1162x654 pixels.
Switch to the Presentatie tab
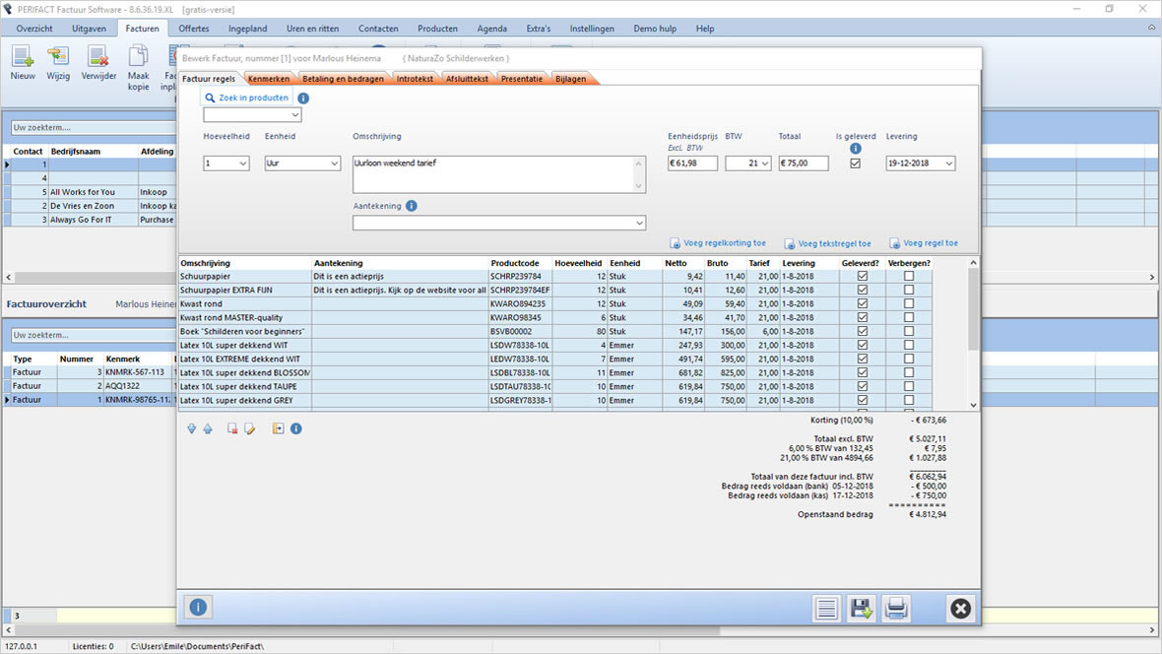(522, 79)
